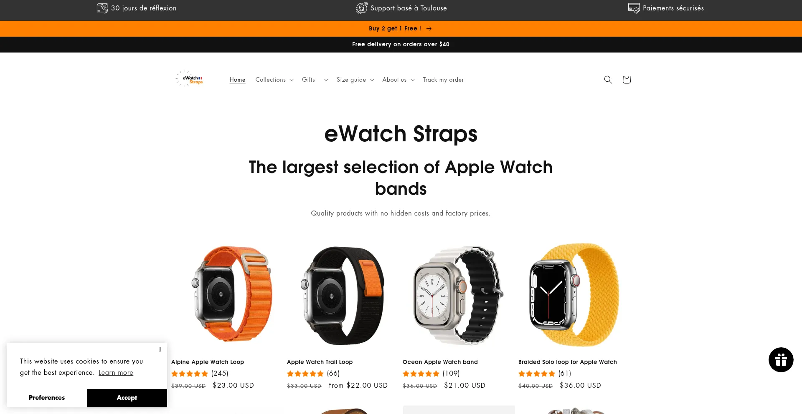Open the shopping cart icon
Image resolution: width=802 pixels, height=414 pixels.
626,80
